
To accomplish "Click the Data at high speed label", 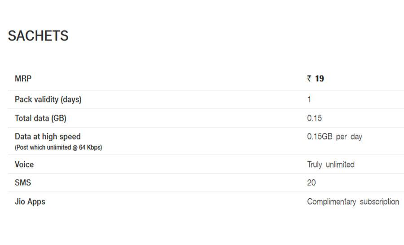I will (x=48, y=136).
